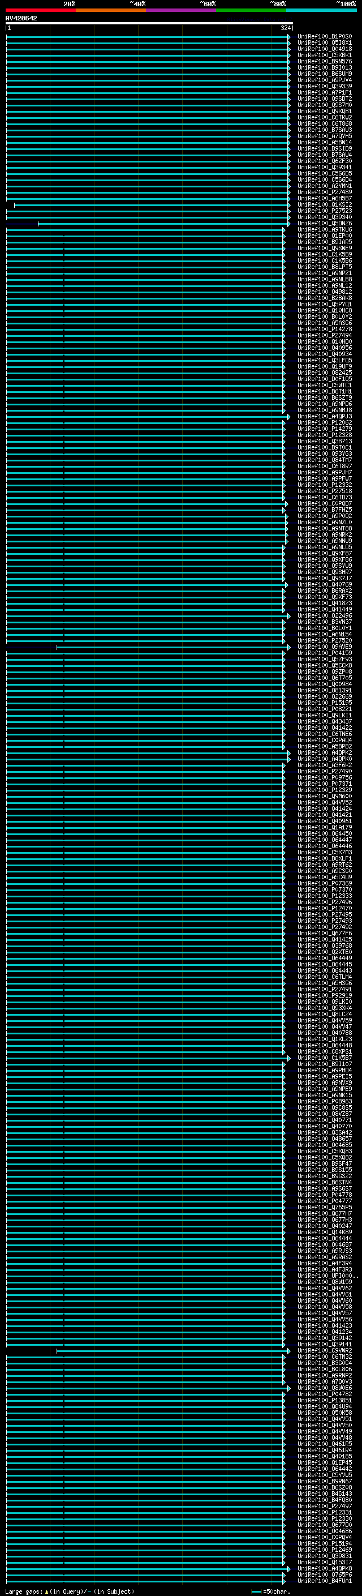Viewport: 362px width, 1596px height.
Task: Select hit label UniRef100_A4QPJ3
Action: pos(324,416)
